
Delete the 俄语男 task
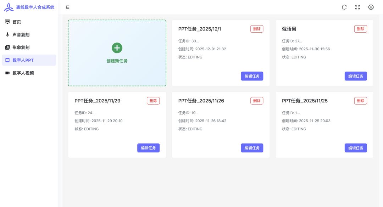coord(360,29)
